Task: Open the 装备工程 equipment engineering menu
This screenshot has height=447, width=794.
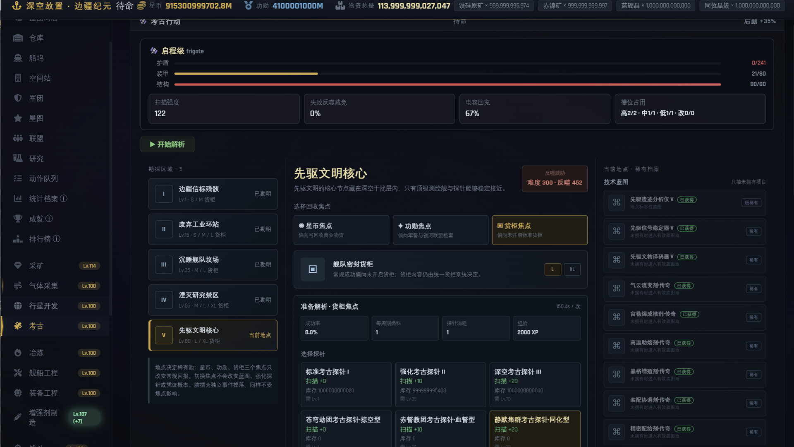Action: 56,393
